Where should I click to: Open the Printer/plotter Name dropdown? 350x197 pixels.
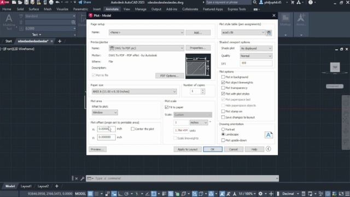click(147, 48)
